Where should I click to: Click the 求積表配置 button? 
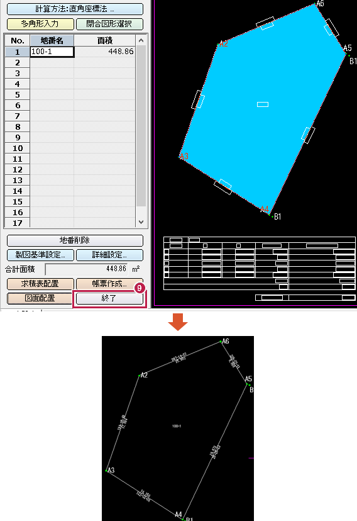(x=40, y=284)
